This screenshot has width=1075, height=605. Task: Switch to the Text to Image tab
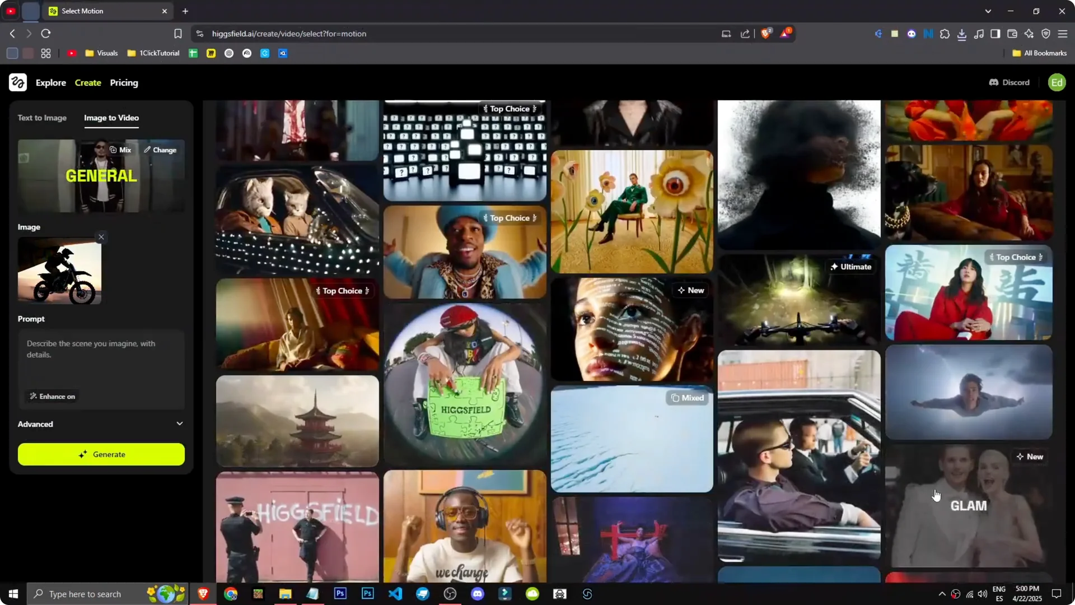42,118
